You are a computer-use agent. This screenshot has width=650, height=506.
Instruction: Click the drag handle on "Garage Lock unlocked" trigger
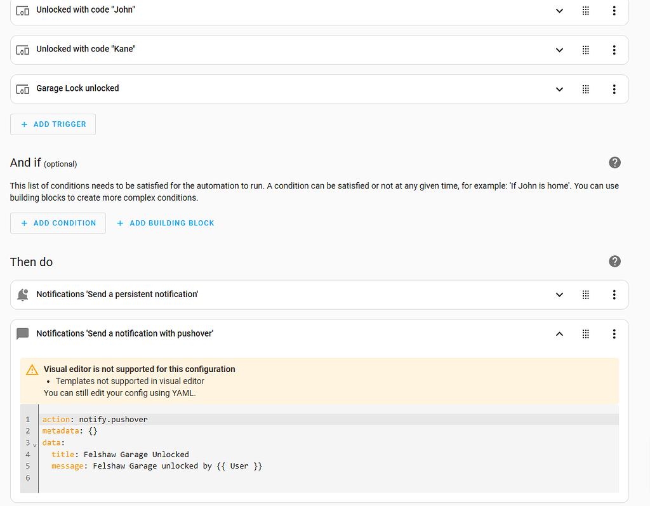pos(585,89)
